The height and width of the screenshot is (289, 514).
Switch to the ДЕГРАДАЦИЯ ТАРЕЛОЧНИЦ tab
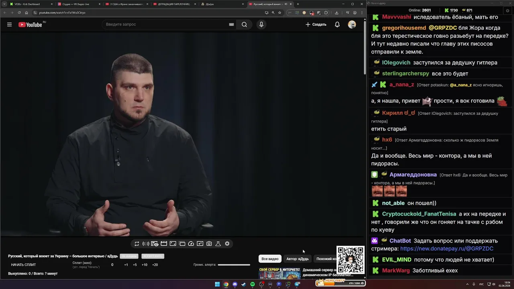[174, 4]
